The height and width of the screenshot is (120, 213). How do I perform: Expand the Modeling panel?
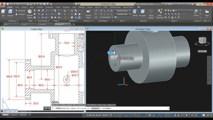13,21
